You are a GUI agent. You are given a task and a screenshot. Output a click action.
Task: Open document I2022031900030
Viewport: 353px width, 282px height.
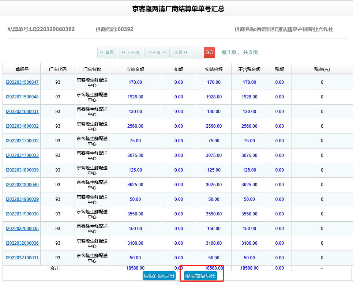(x=22, y=214)
